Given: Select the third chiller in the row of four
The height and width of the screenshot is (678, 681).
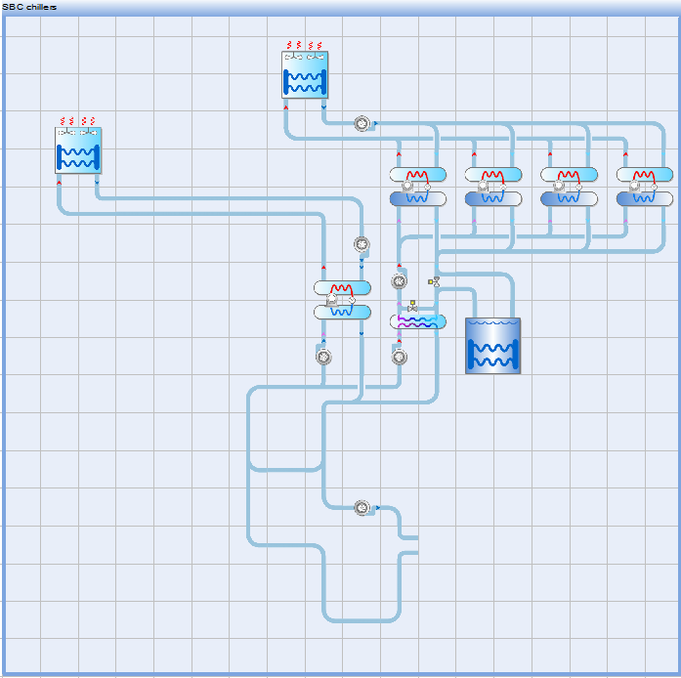Looking at the screenshot, I should click(x=569, y=186).
